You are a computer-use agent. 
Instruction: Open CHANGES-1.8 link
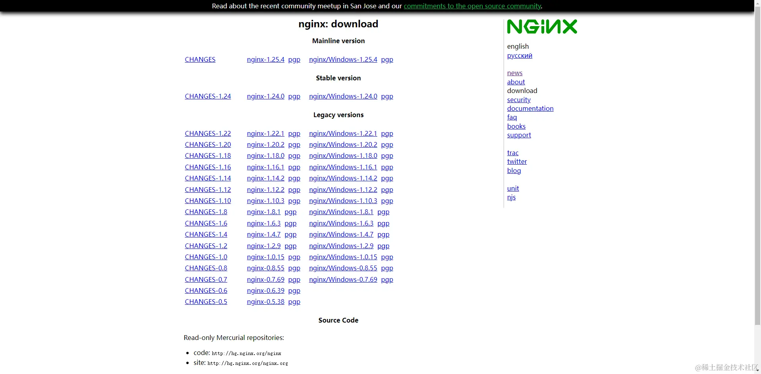pyautogui.click(x=206, y=212)
